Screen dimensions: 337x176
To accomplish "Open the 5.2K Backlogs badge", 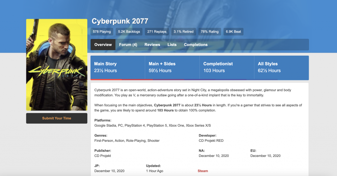I will coord(129,32).
